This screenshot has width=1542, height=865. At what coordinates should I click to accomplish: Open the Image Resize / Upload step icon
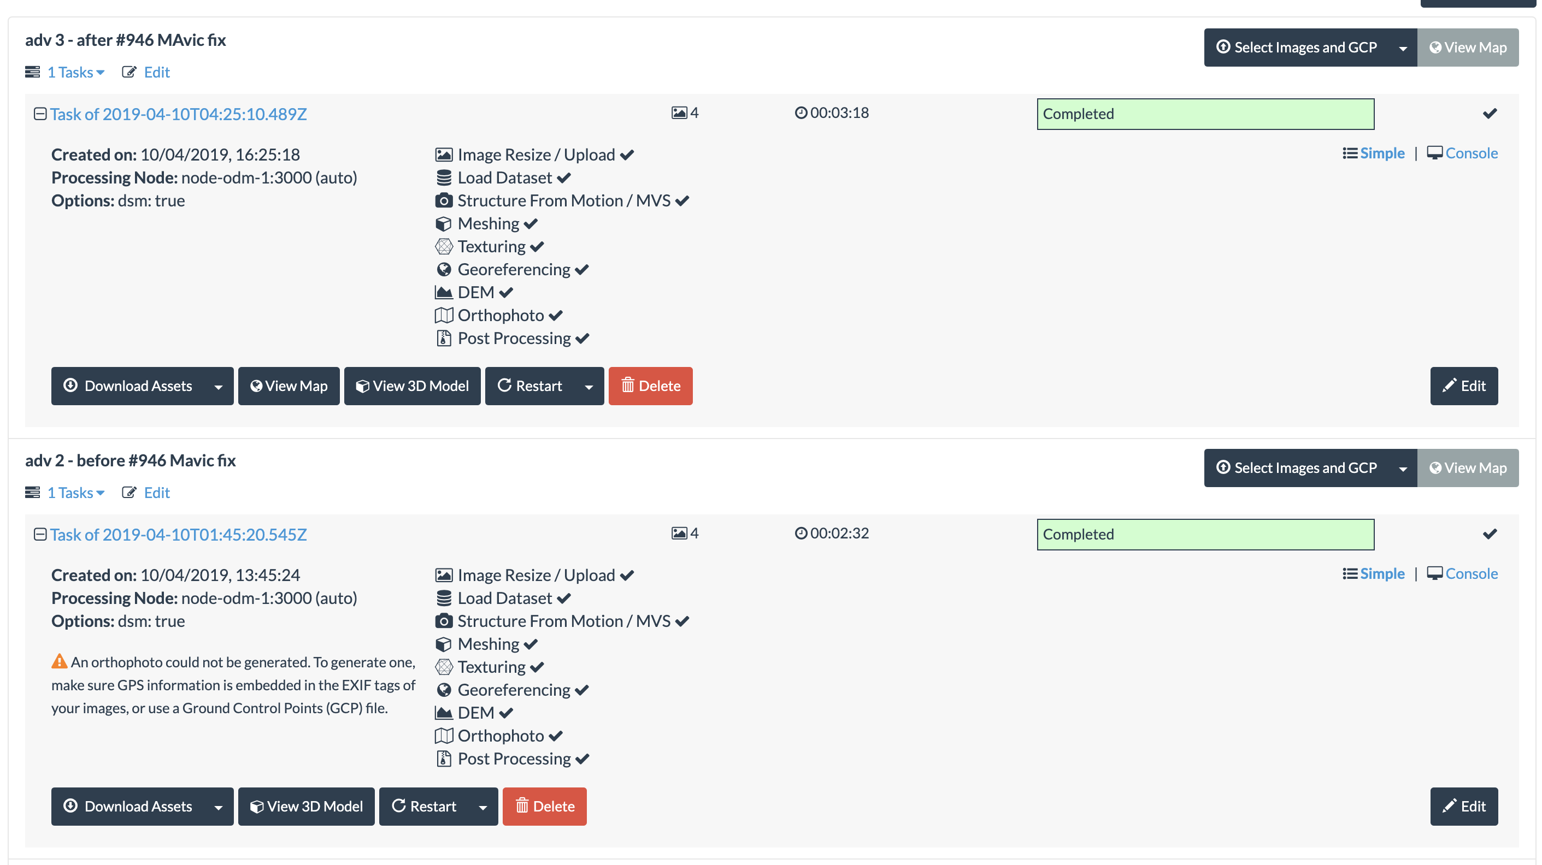444,155
